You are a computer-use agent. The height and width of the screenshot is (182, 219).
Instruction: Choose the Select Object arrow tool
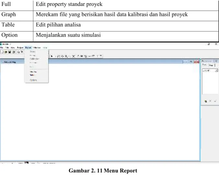coord(52,56)
